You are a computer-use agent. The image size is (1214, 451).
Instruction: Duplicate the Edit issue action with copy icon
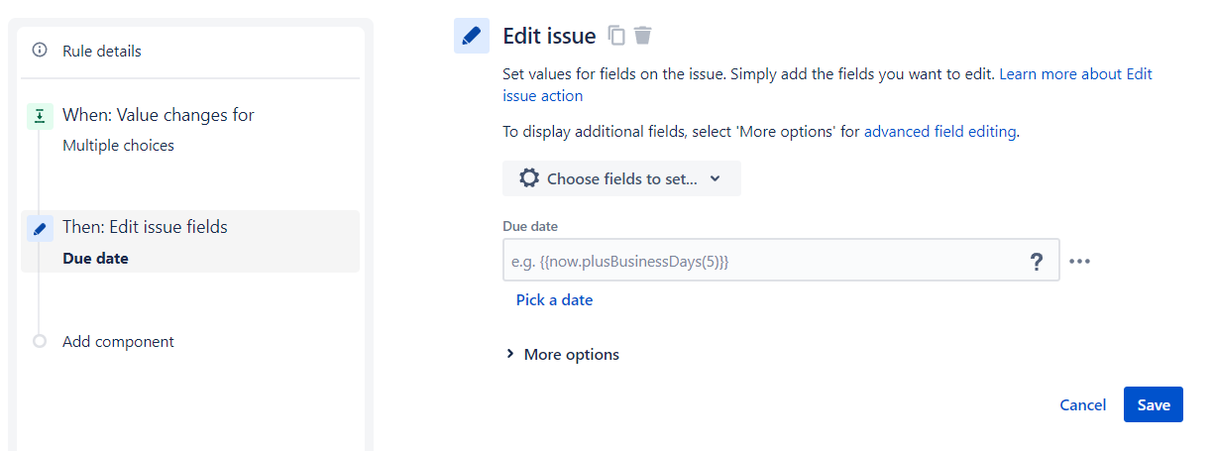616,36
